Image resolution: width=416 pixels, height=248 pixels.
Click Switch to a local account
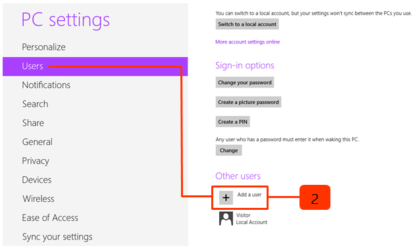(x=247, y=24)
